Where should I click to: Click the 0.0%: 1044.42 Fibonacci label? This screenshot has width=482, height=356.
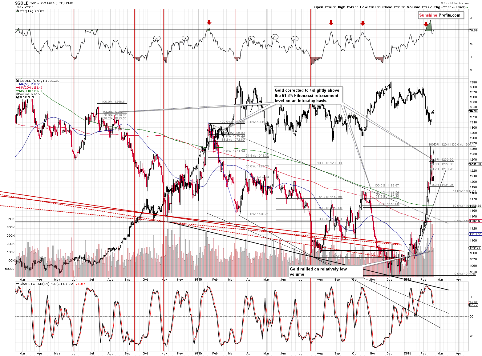(x=465, y=274)
